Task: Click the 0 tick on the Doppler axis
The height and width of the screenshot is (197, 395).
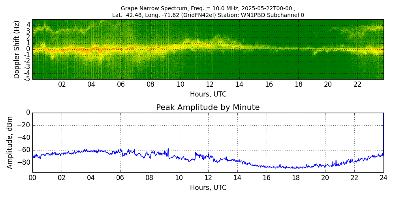Action: point(28,49)
